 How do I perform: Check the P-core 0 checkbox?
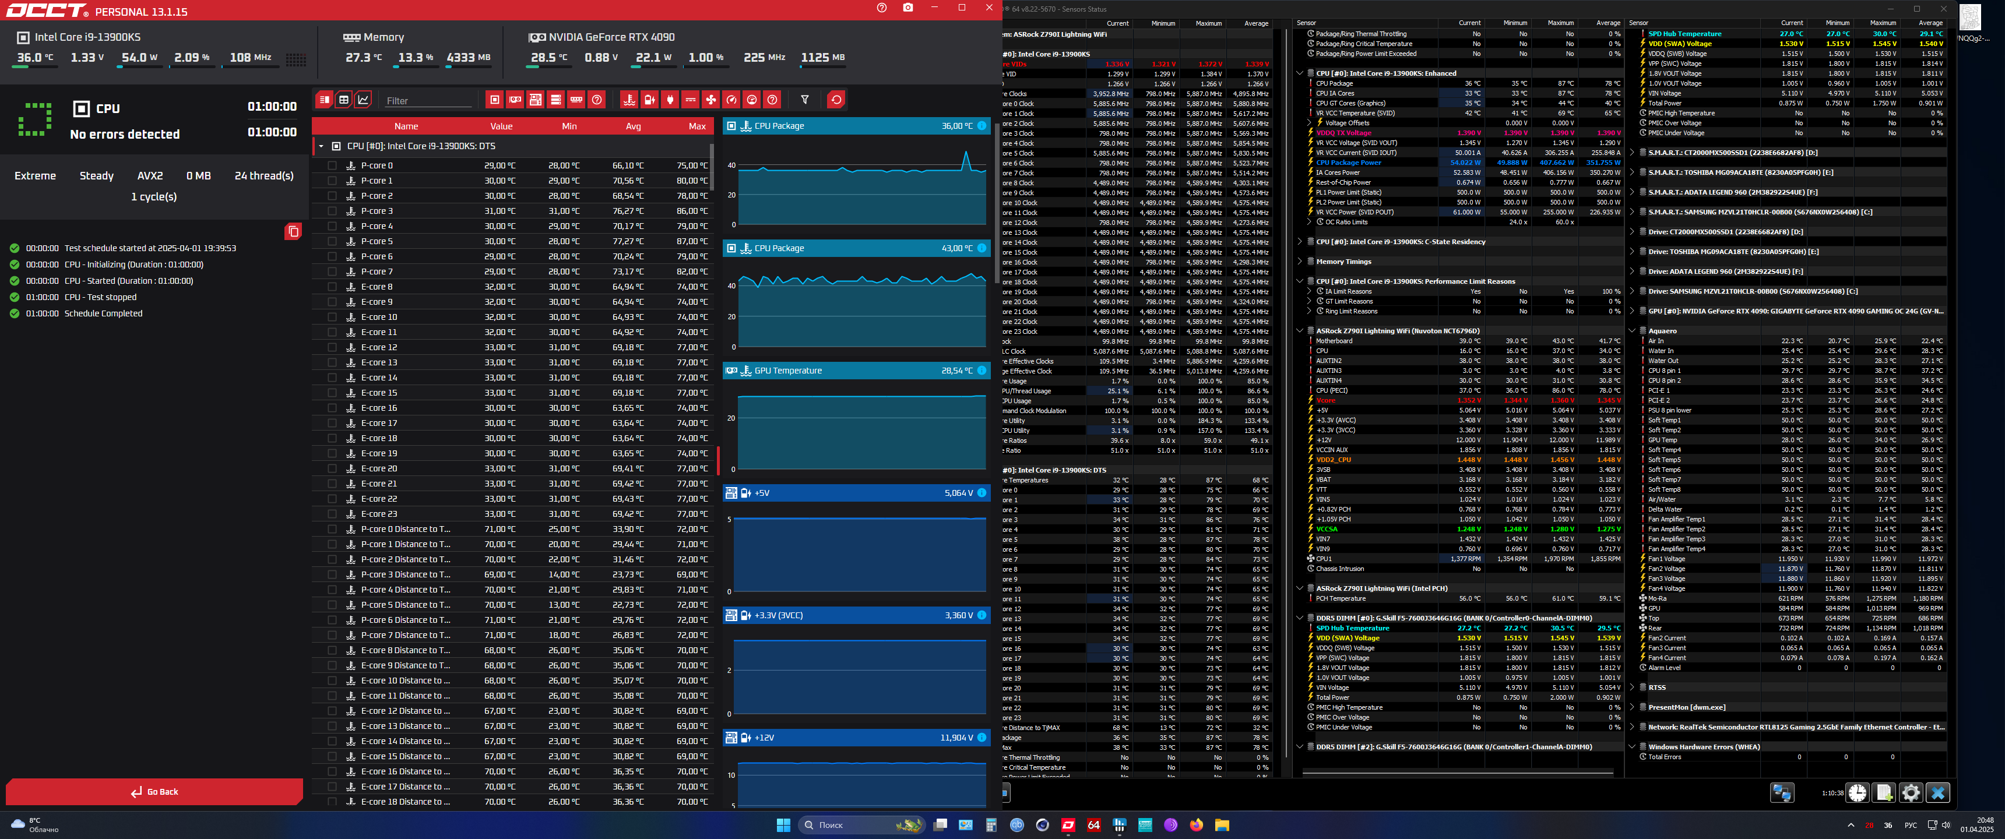332,166
